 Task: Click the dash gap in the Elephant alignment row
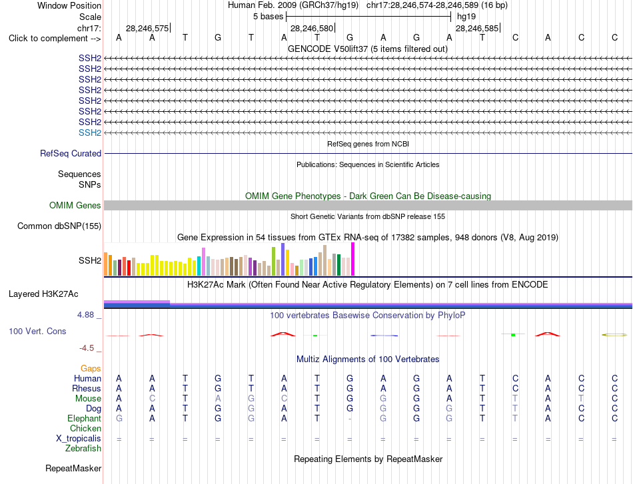350,419
